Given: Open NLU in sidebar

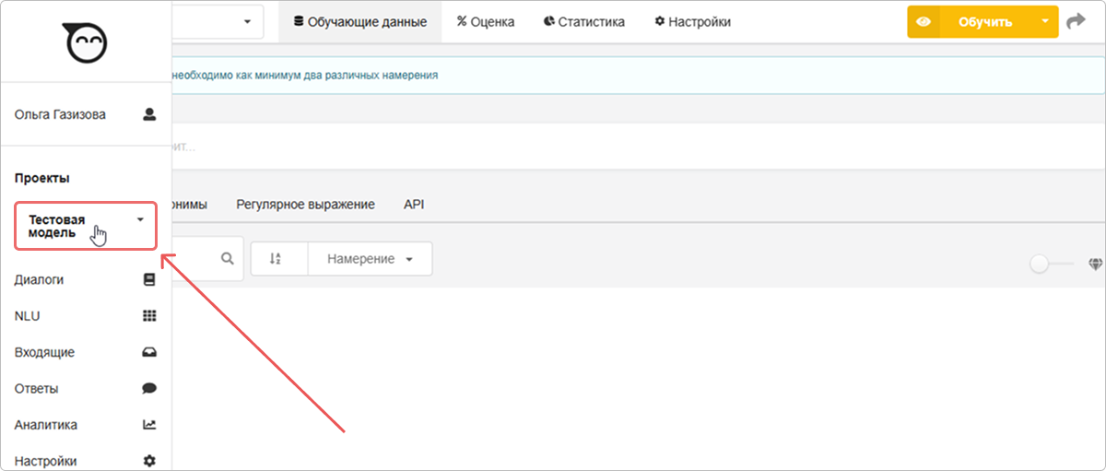Looking at the screenshot, I should tap(87, 316).
